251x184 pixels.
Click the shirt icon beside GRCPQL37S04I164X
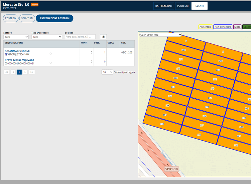tap(6, 54)
